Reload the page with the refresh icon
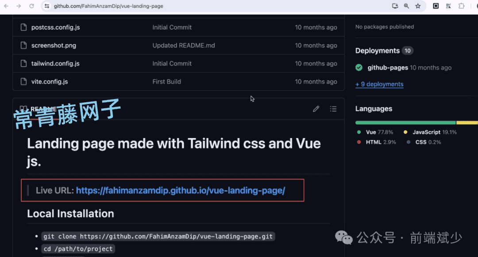The height and width of the screenshot is (257, 478). click(32, 6)
